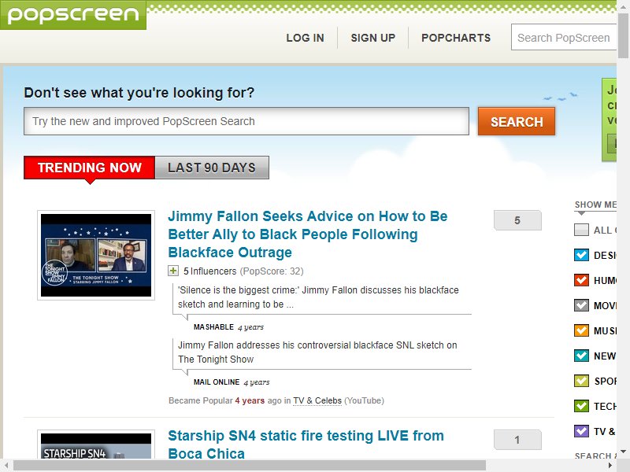Toggle the ALL categories checkbox
630x472 pixels.
(581, 230)
